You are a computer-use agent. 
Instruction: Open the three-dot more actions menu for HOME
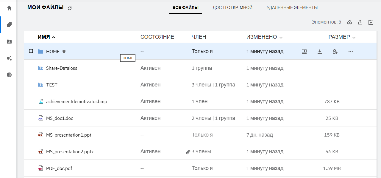coord(351,52)
